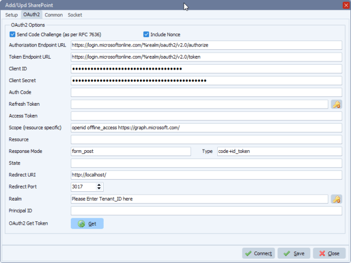Viewport: 351px width, 263px height.
Task: Click the Close button at bottom
Action: click(329, 253)
